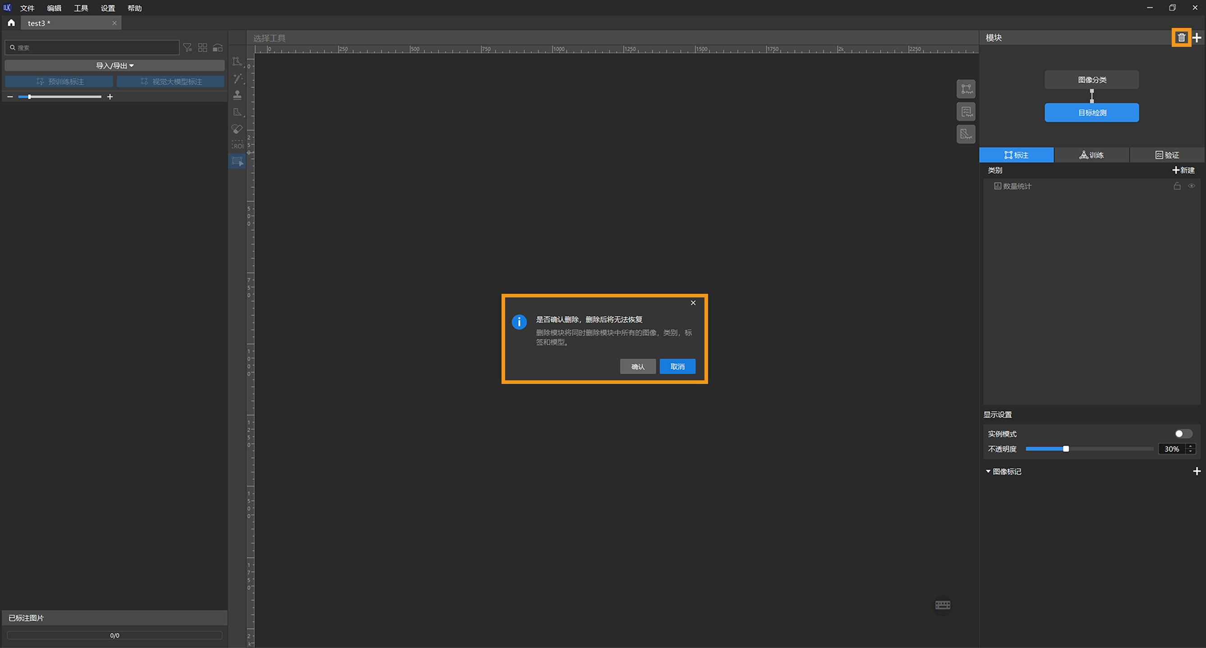Select the eraser tool
This screenshot has width=1206, height=648.
click(x=237, y=129)
